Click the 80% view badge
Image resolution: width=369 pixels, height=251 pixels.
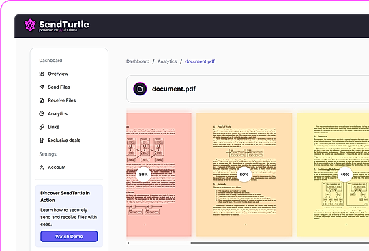pos(143,175)
